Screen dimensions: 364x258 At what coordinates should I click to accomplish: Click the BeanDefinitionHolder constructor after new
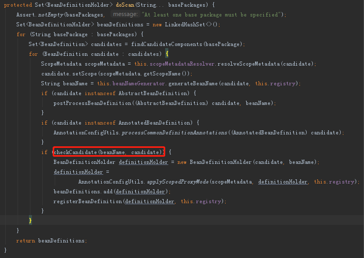tap(220, 162)
